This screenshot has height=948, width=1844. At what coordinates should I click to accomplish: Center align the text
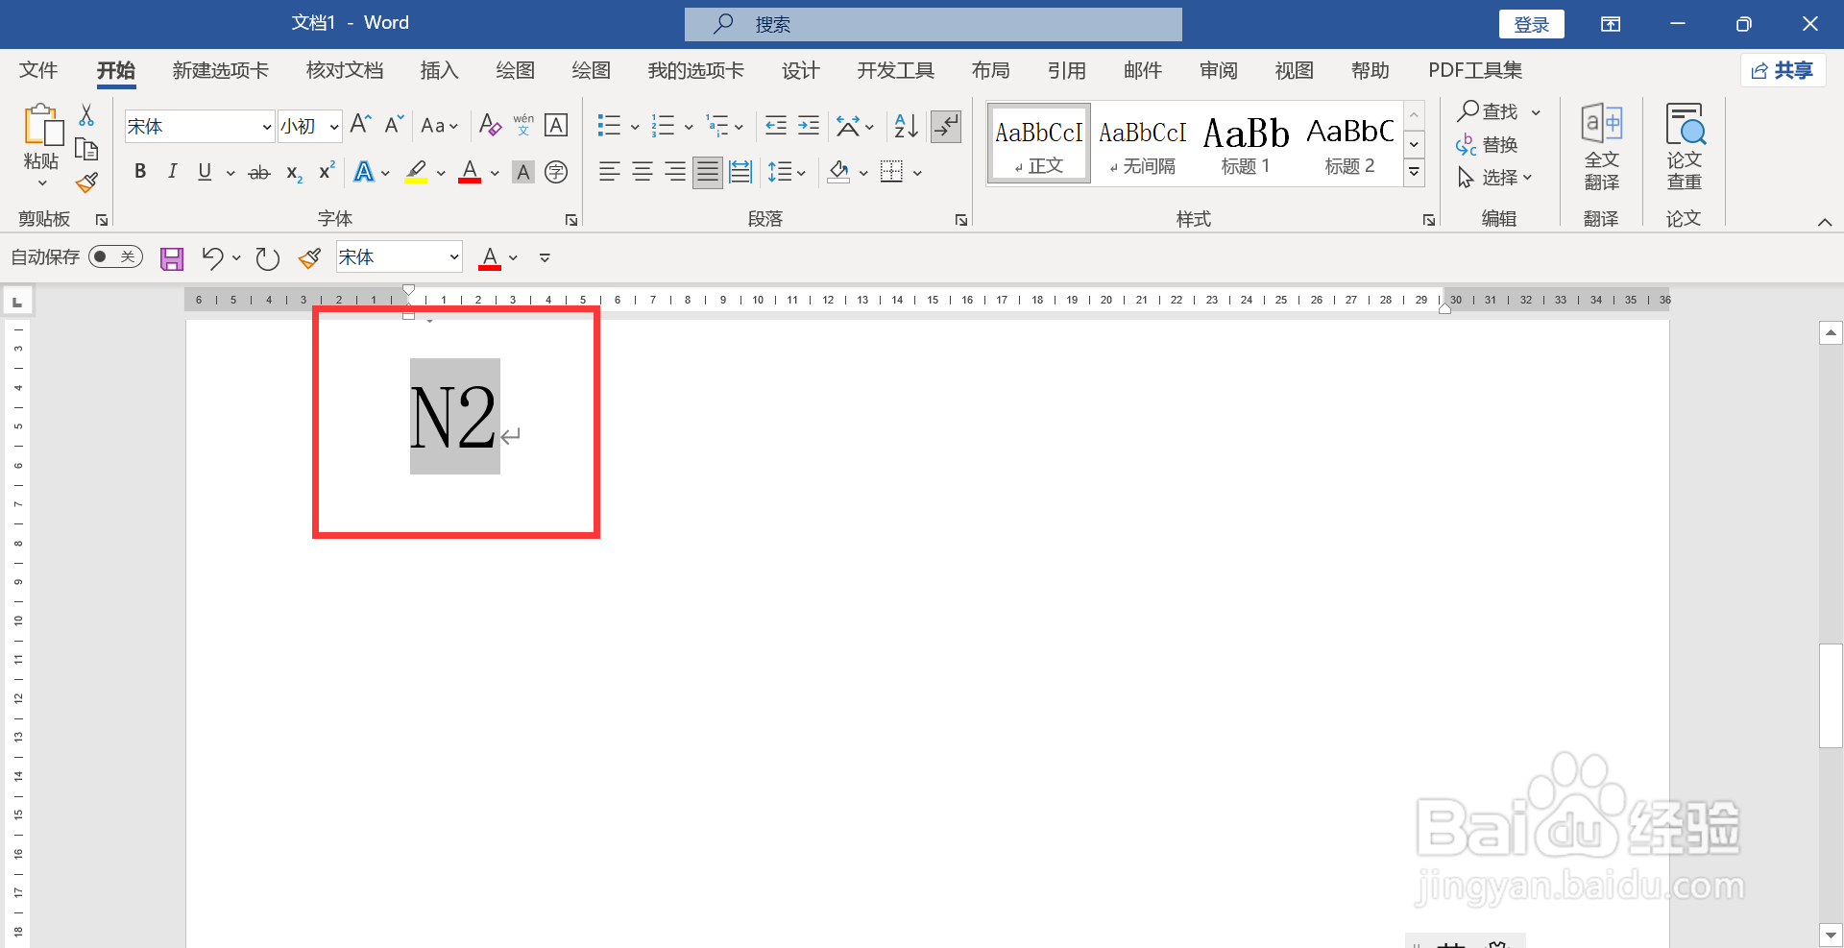pos(643,172)
